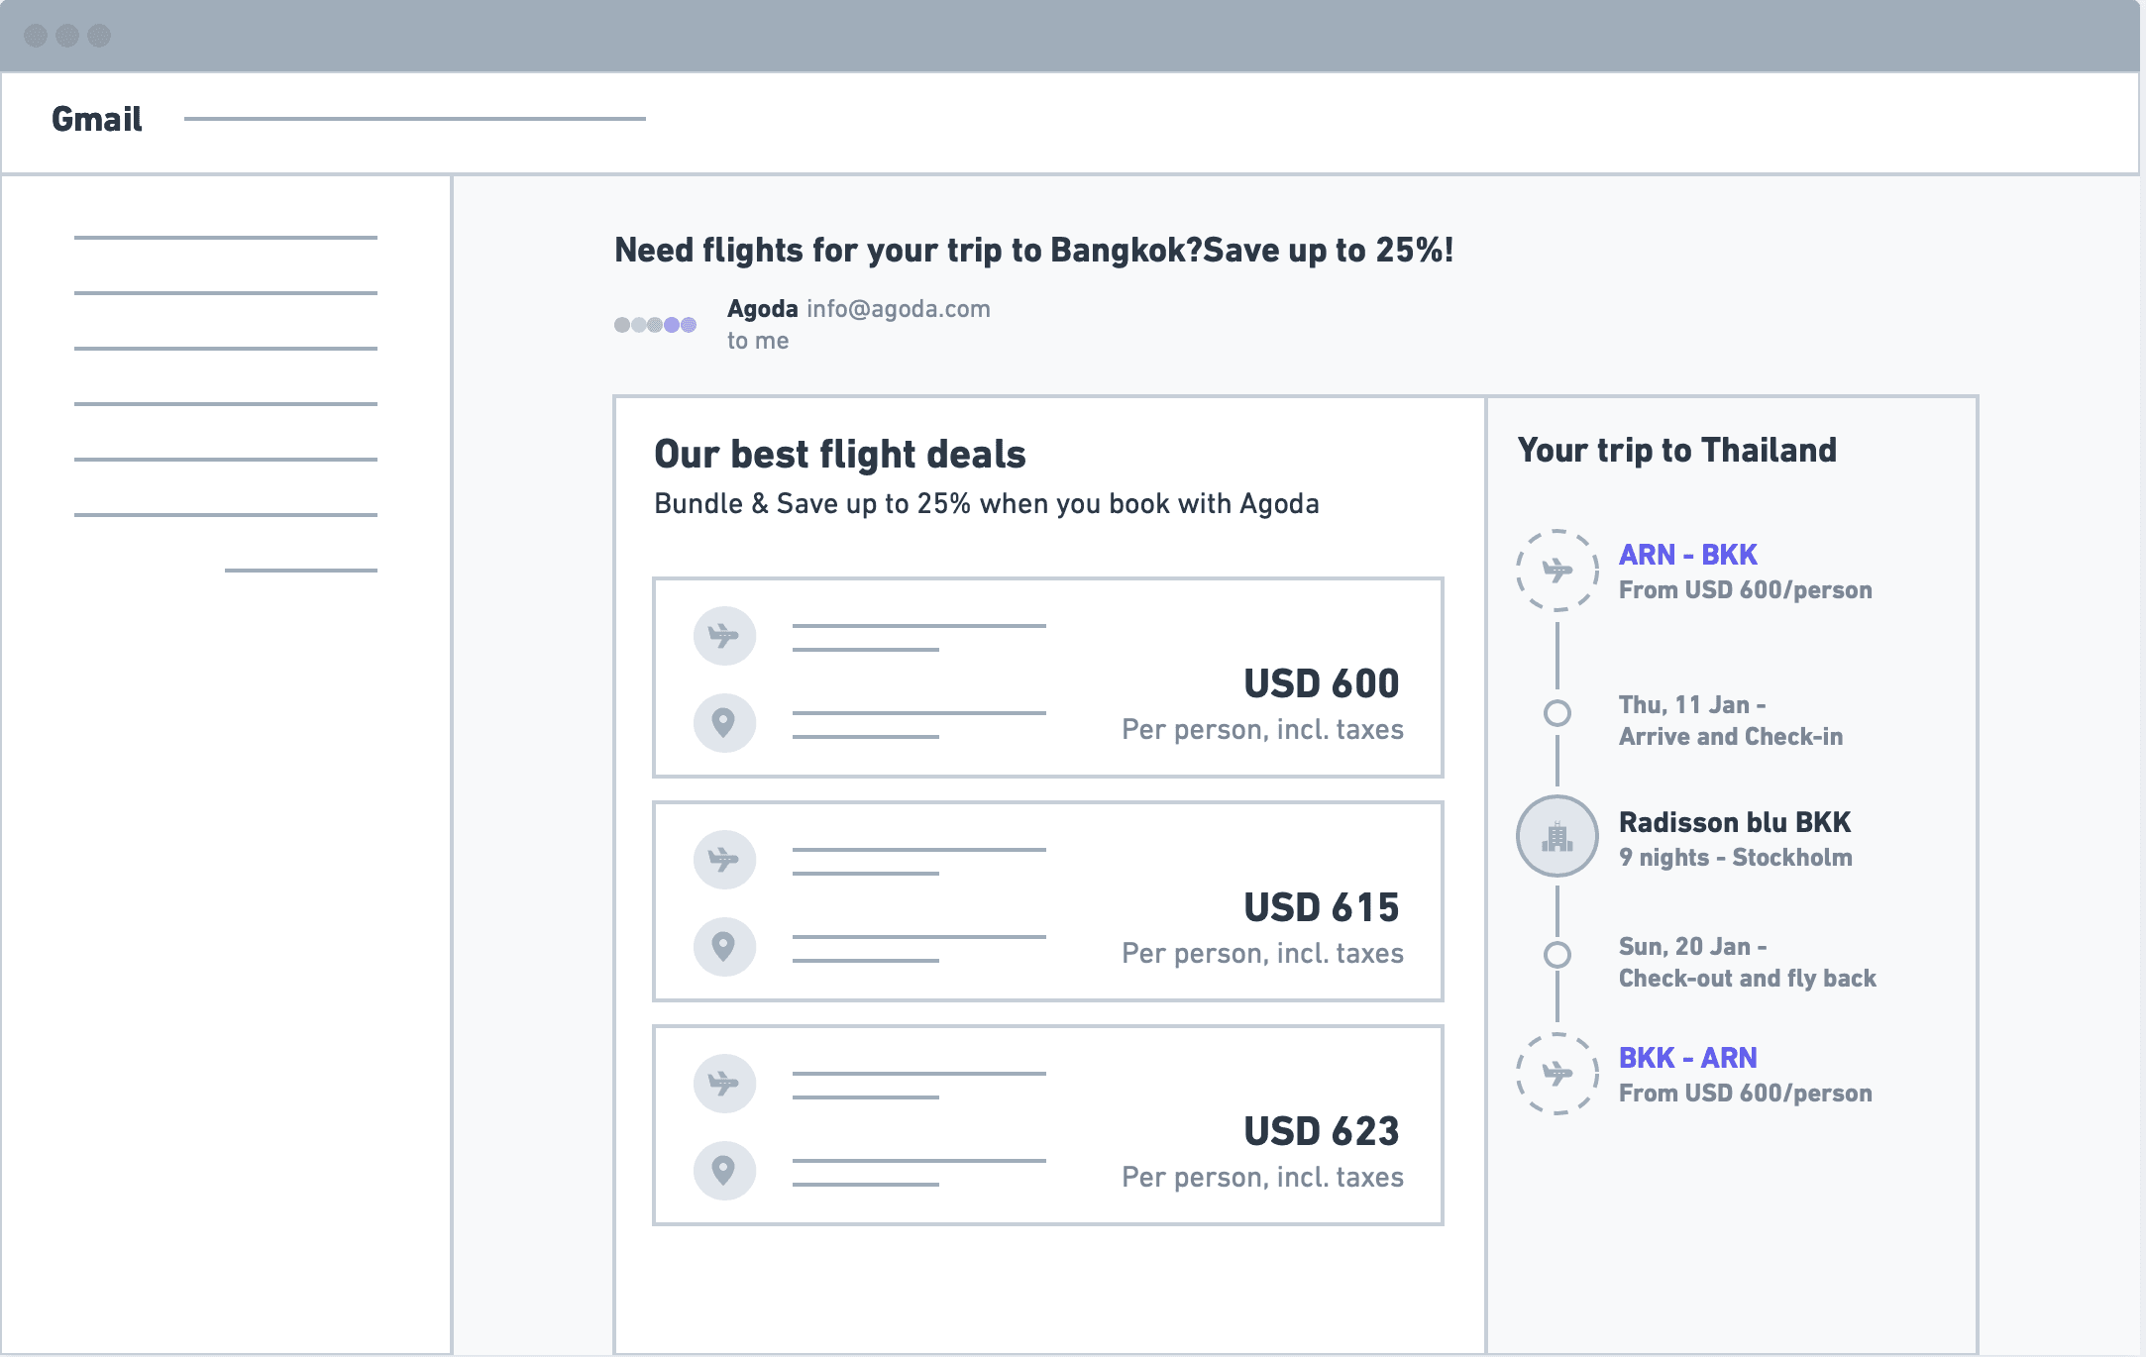The height and width of the screenshot is (1357, 2146).
Task: Select the USD 615 flight deal price
Action: (1322, 907)
